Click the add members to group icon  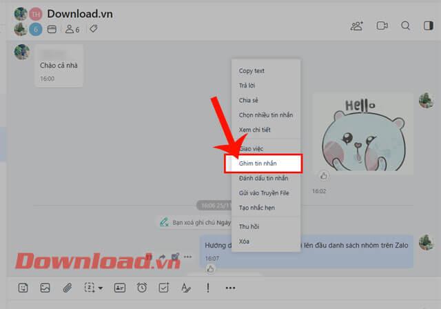pyautogui.click(x=357, y=26)
